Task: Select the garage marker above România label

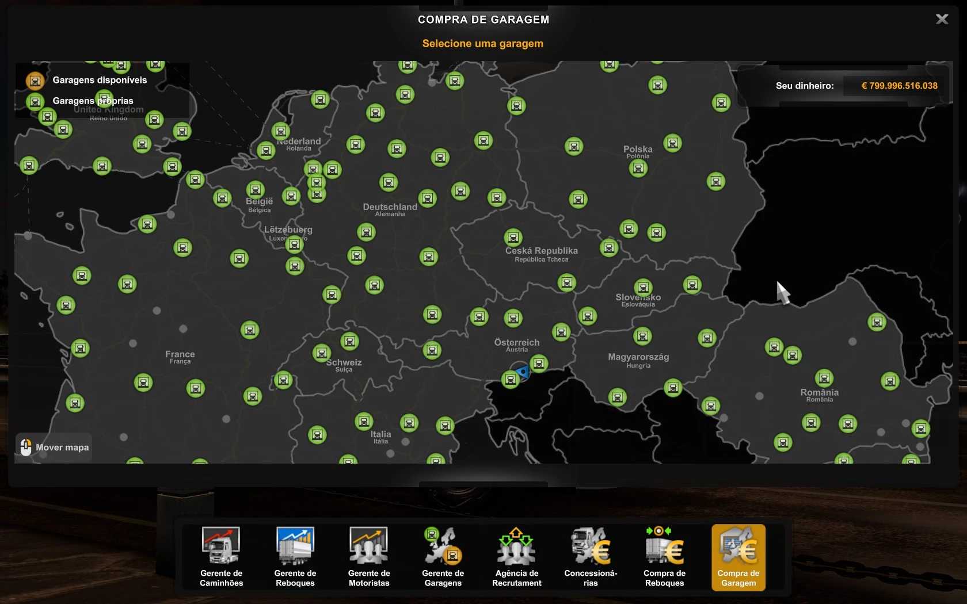Action: (824, 378)
